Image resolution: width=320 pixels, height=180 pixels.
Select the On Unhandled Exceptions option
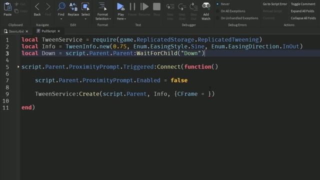(x=217, y=18)
